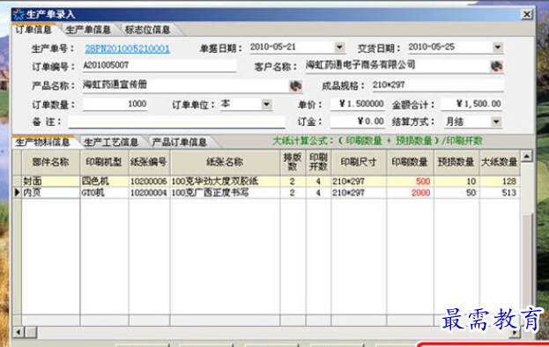549x347 pixels.
Task: Click the 部件名称 column header
Action: pos(51,162)
